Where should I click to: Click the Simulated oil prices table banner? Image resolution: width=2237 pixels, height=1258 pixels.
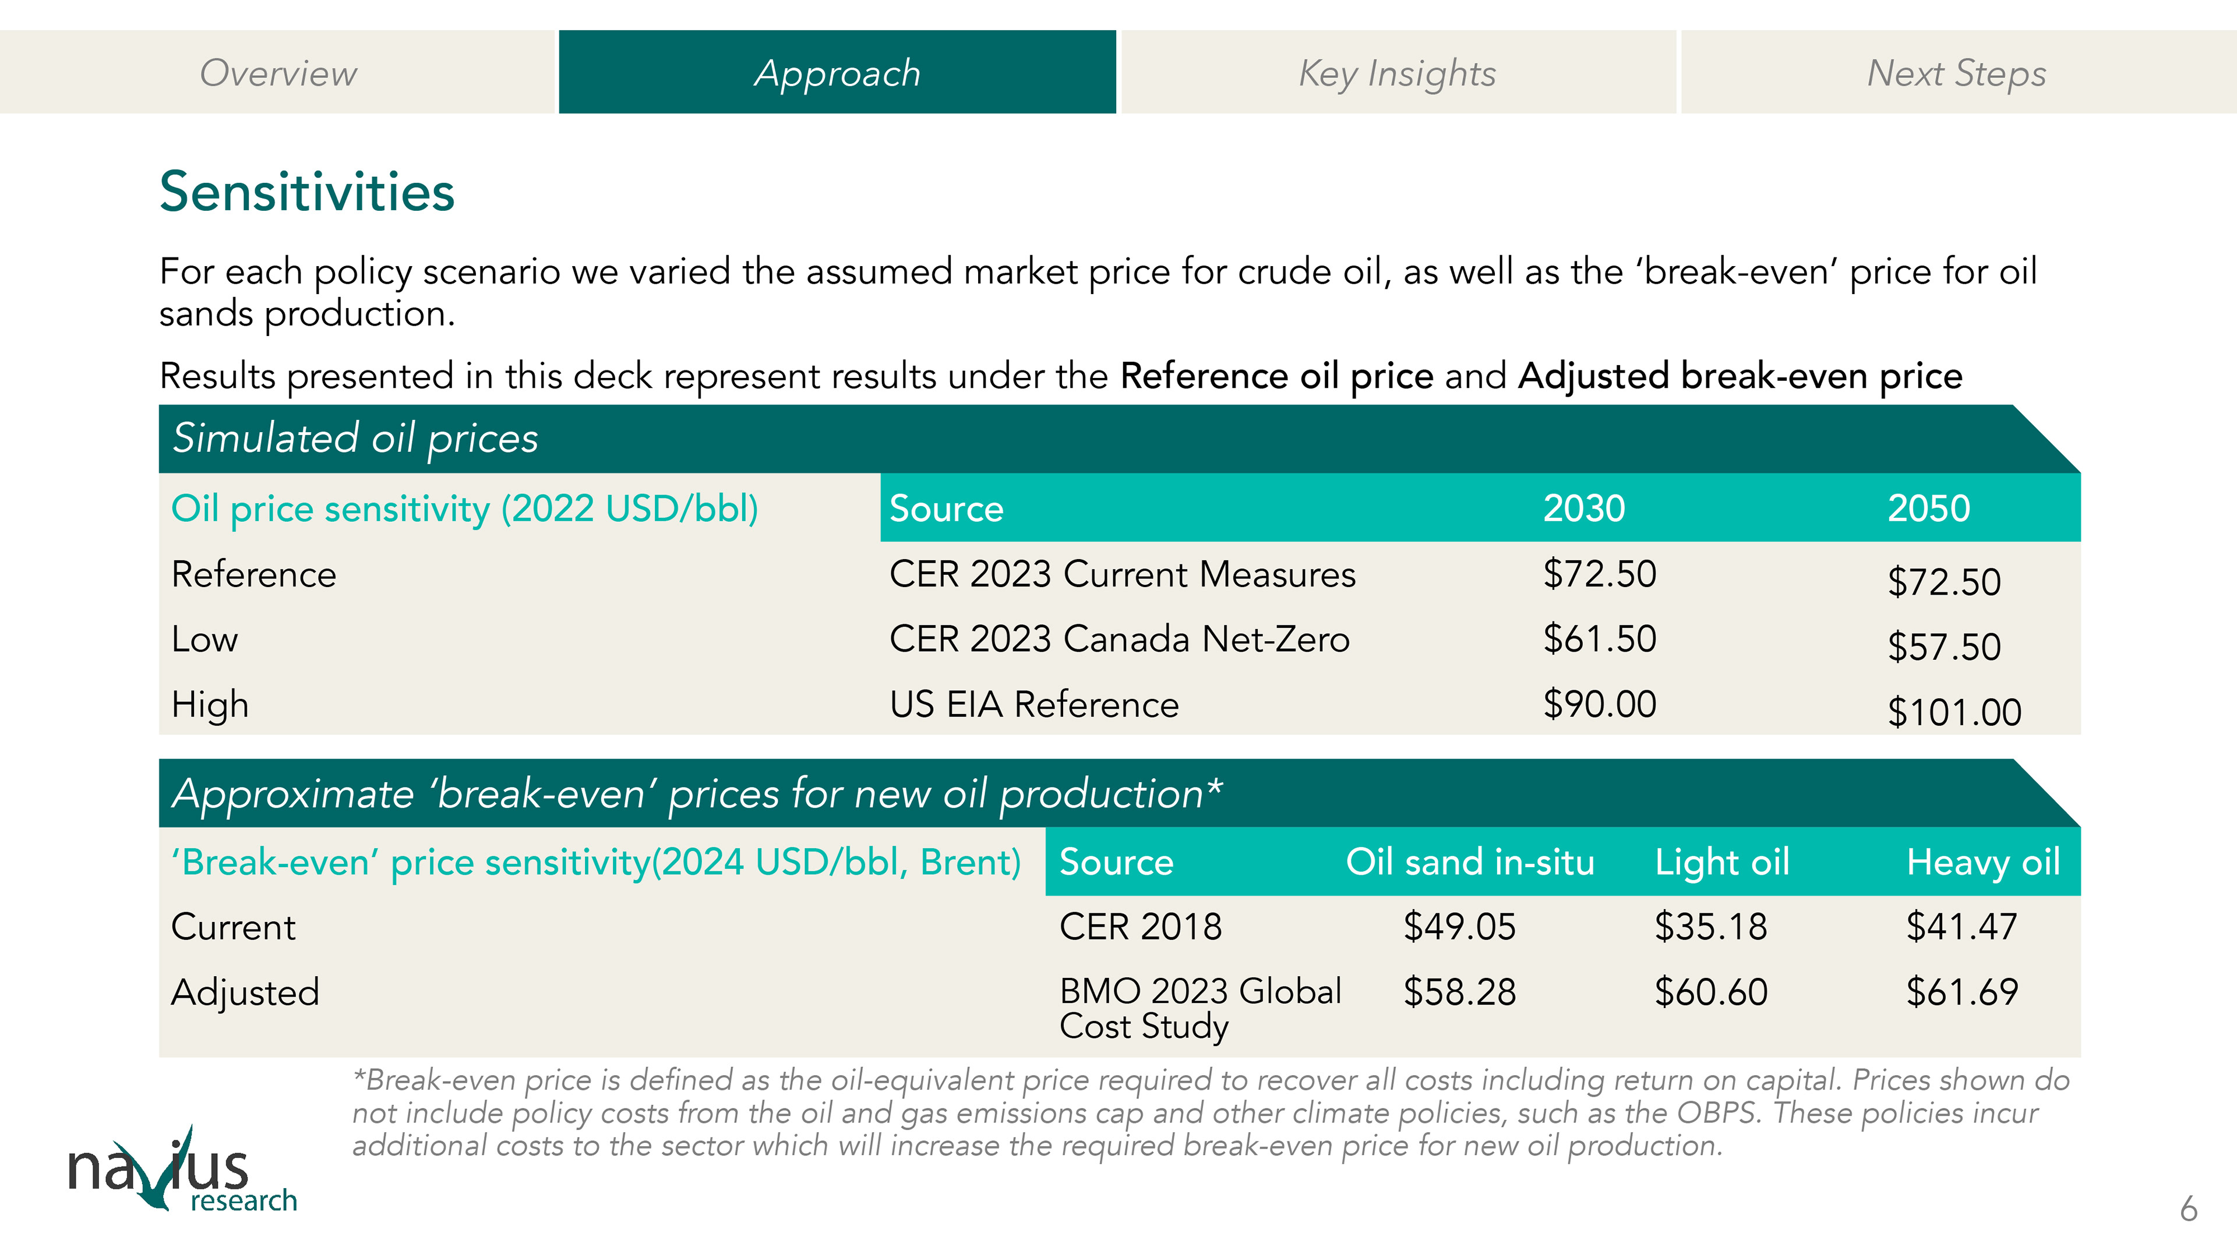[x=355, y=439]
